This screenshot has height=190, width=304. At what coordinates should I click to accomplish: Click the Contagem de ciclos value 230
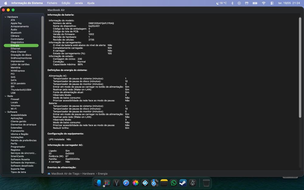80,59
